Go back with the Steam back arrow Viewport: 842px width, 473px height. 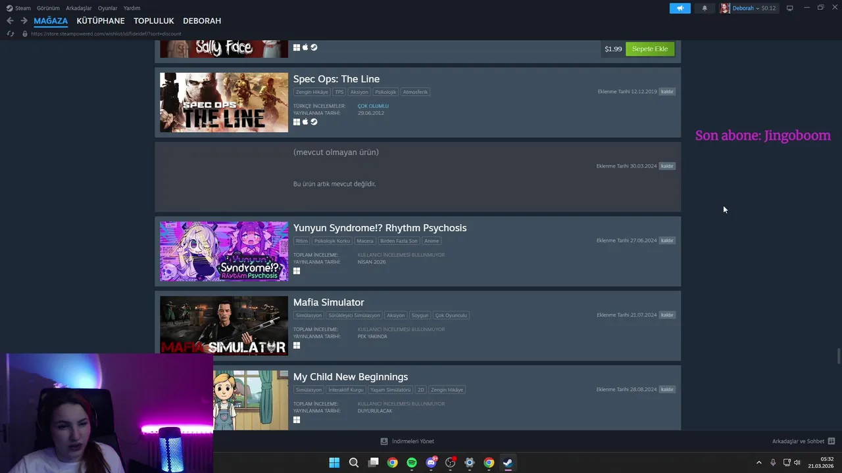(10, 21)
